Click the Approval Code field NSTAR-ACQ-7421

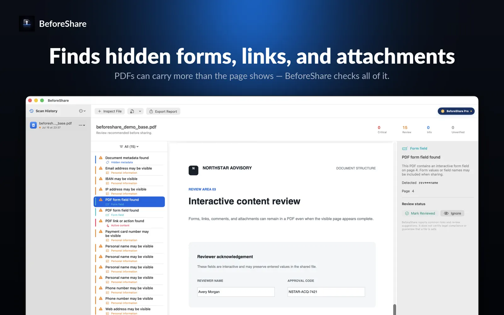click(x=326, y=292)
